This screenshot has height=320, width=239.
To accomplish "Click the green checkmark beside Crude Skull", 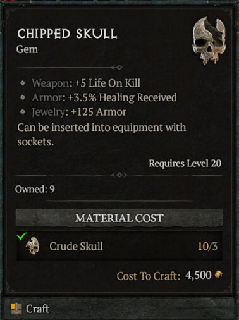I will tap(22, 236).
